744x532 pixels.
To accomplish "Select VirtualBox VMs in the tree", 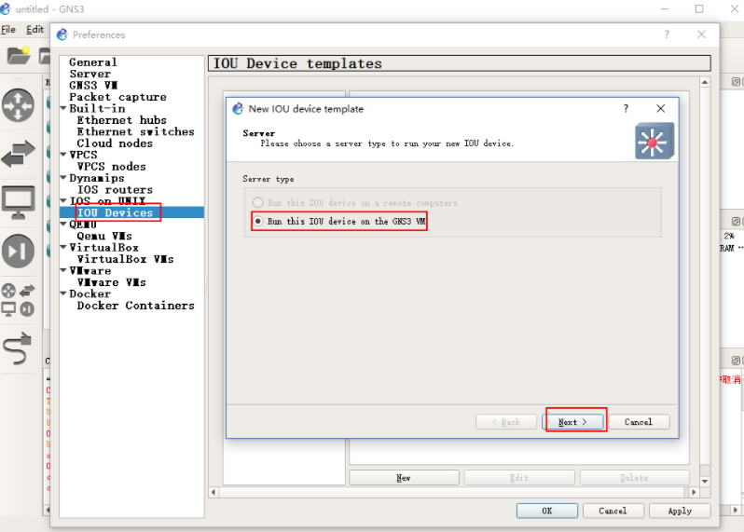I will point(125,259).
